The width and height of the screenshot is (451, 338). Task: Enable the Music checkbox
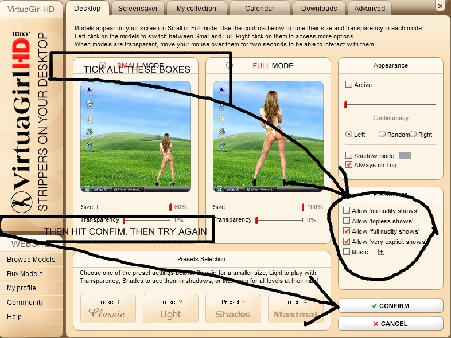point(347,252)
